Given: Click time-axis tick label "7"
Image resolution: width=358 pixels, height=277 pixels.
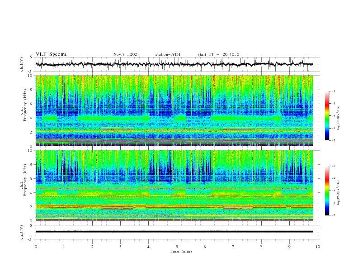Looking at the screenshot, I should (233, 247).
